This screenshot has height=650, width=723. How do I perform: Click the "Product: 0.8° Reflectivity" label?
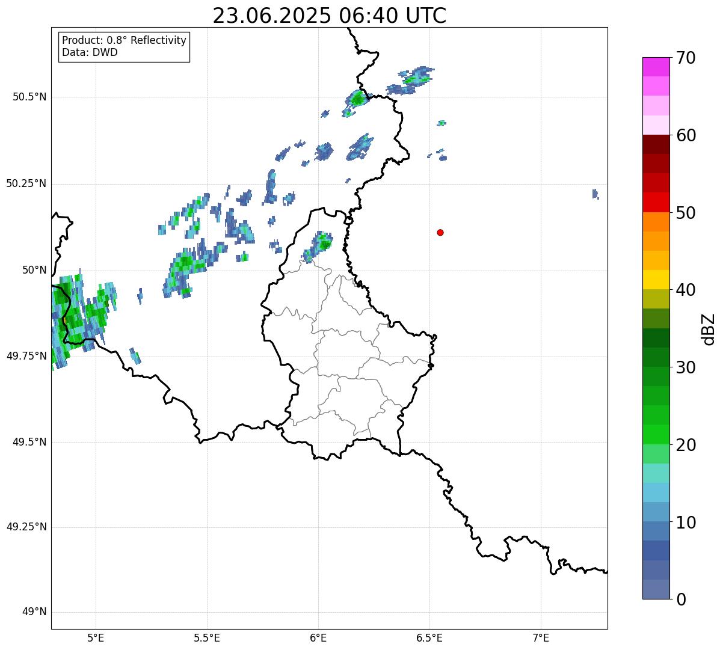point(125,40)
